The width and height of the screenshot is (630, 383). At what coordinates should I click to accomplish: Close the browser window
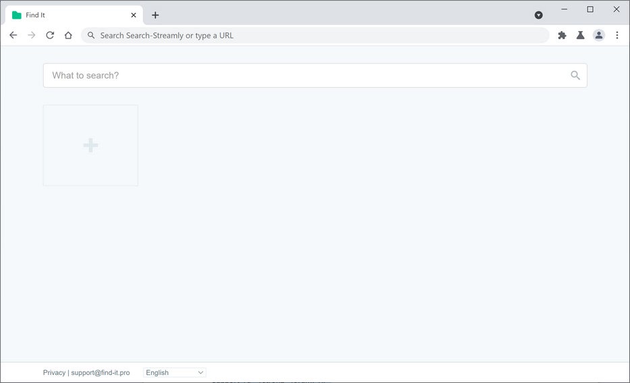[617, 9]
